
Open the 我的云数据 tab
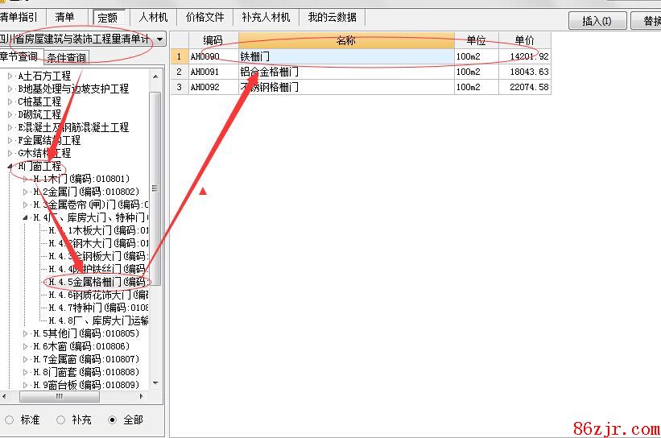tap(332, 17)
